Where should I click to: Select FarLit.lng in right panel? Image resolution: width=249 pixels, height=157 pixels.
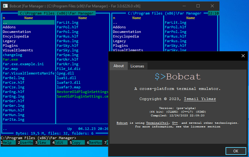pos(176,22)
